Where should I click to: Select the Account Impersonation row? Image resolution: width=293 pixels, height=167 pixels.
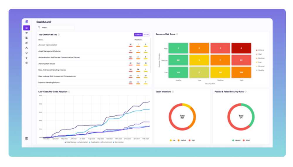(93, 45)
